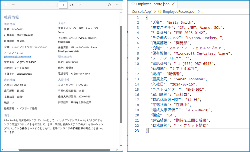This screenshot has width=250, height=152.
Task: Click 評価結果: 期待を上回る成果 in the PDF
Action: [75, 102]
